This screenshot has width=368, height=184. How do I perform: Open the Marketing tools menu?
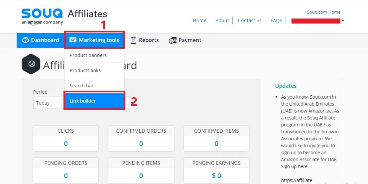94,40
